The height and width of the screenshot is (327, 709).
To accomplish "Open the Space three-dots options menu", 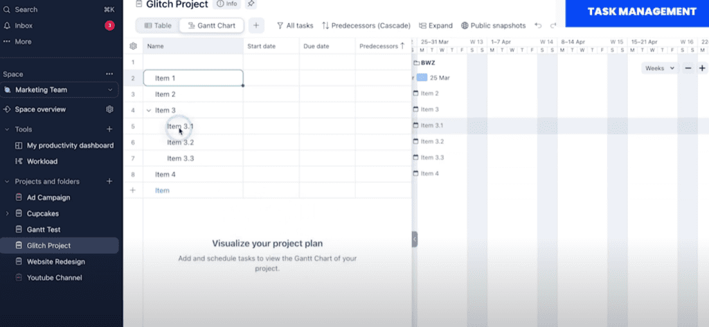I will (x=109, y=73).
